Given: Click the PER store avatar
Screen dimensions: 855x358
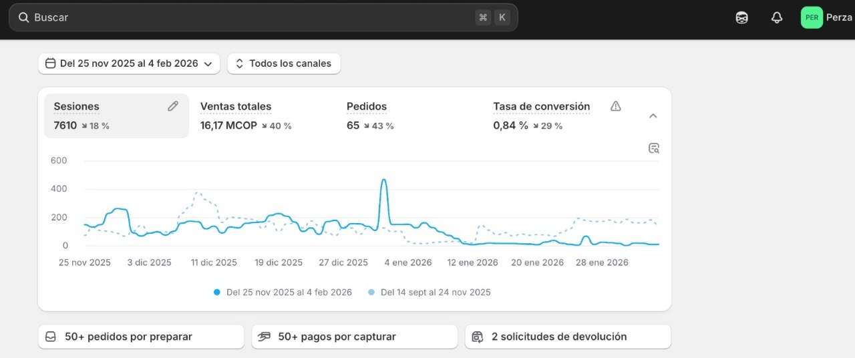Looking at the screenshot, I should click(812, 17).
